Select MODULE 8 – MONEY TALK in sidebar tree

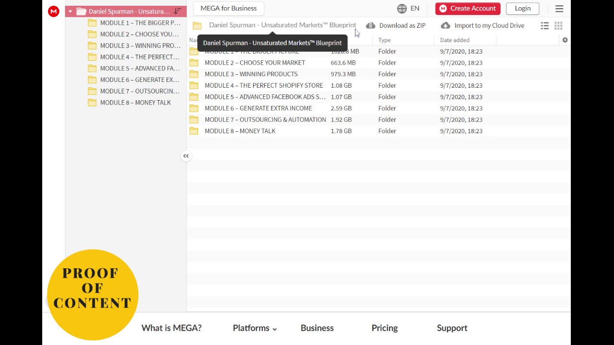click(135, 103)
